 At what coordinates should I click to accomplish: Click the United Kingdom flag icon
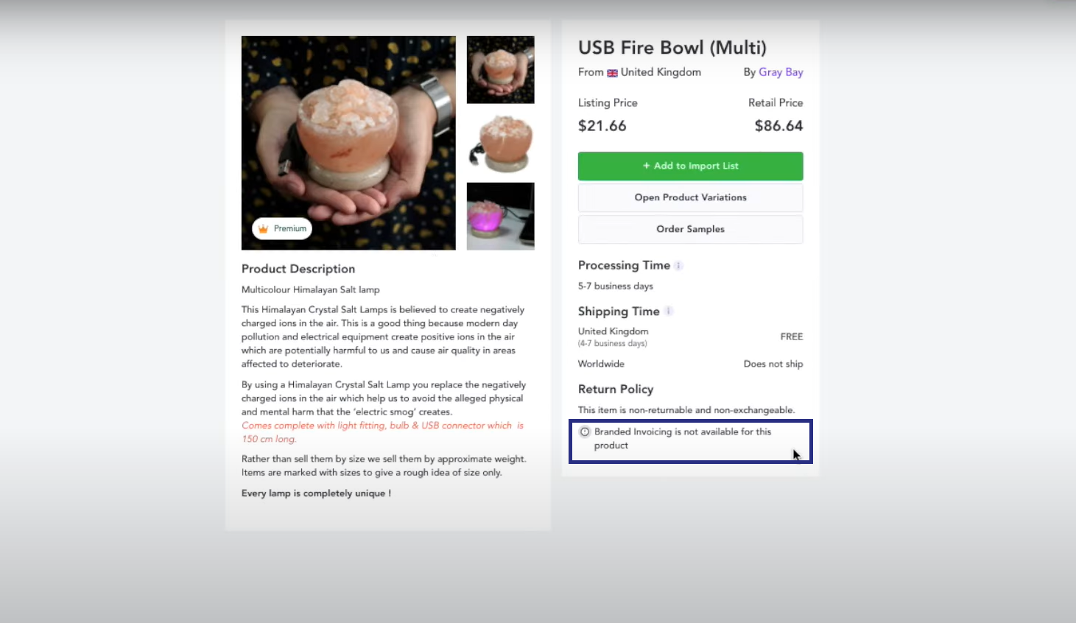click(x=612, y=73)
